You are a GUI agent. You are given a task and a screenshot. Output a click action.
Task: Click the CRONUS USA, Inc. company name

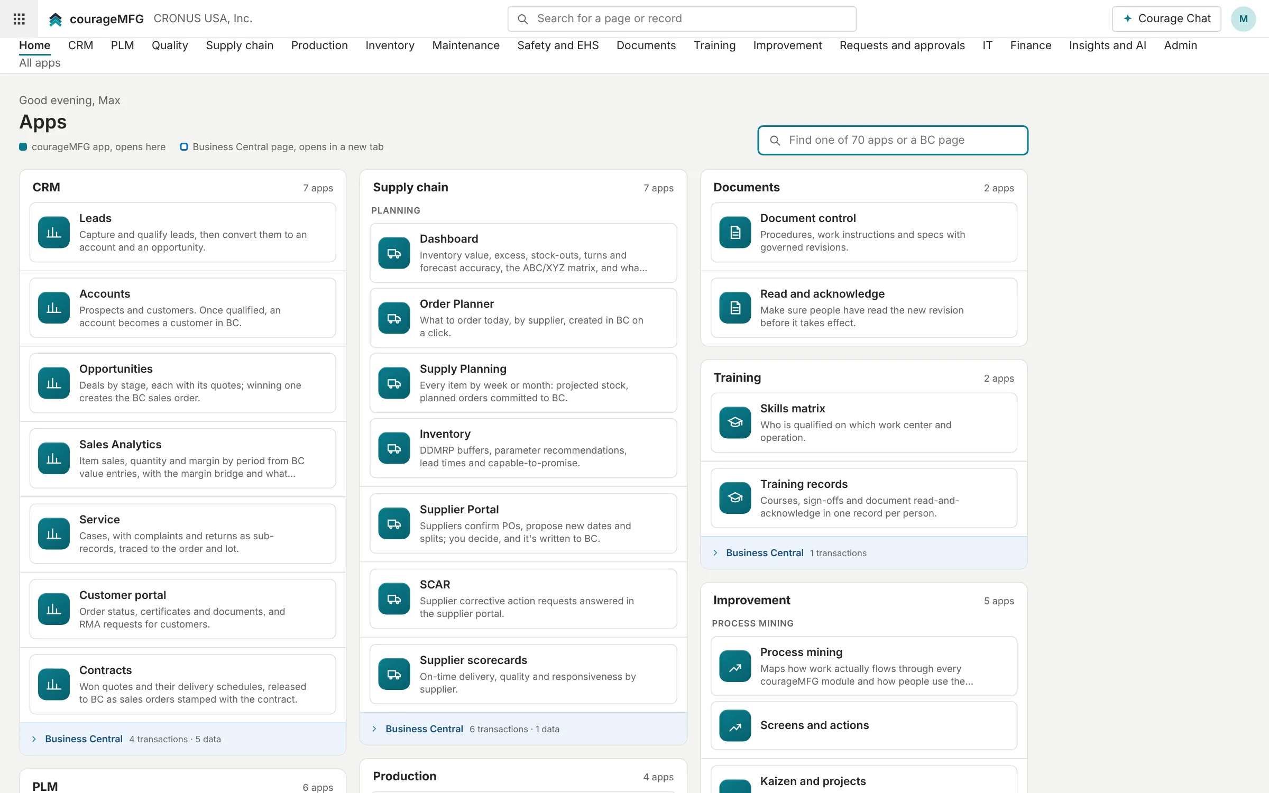point(203,19)
